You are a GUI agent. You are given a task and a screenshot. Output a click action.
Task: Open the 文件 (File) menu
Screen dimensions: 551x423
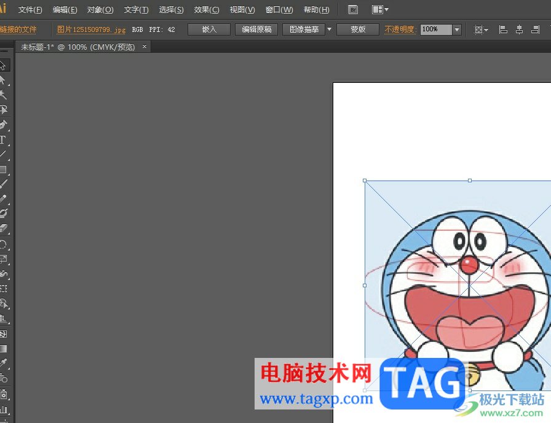click(x=30, y=10)
